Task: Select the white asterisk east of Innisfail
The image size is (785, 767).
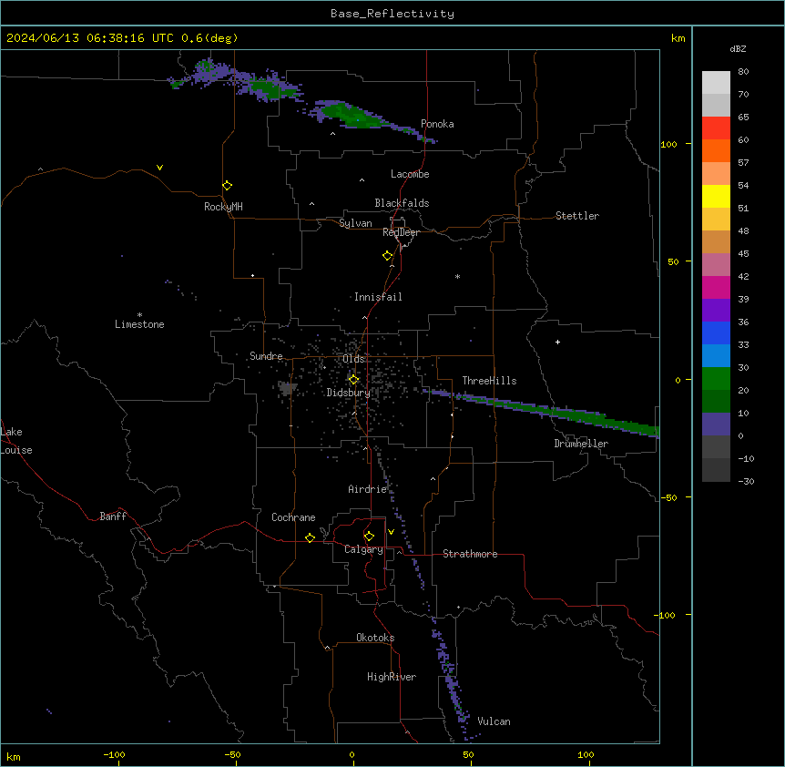Action: 457,276
